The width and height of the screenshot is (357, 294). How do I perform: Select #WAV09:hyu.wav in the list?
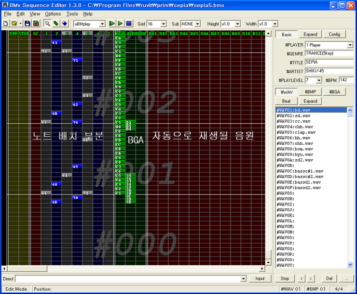(312, 154)
